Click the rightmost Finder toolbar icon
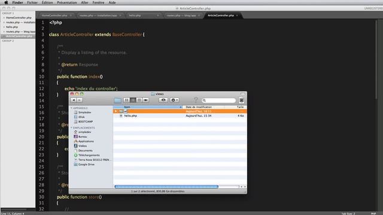This screenshot has width=383, height=215. [241, 100]
